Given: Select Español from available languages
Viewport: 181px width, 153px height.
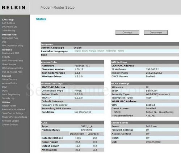Looking at the screenshot, I should click(85, 51).
